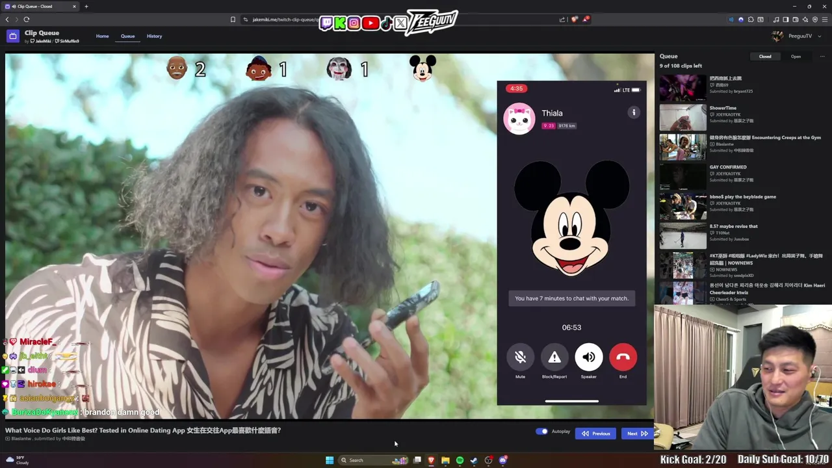Open the beyblade game clip thumbnail

(682, 207)
